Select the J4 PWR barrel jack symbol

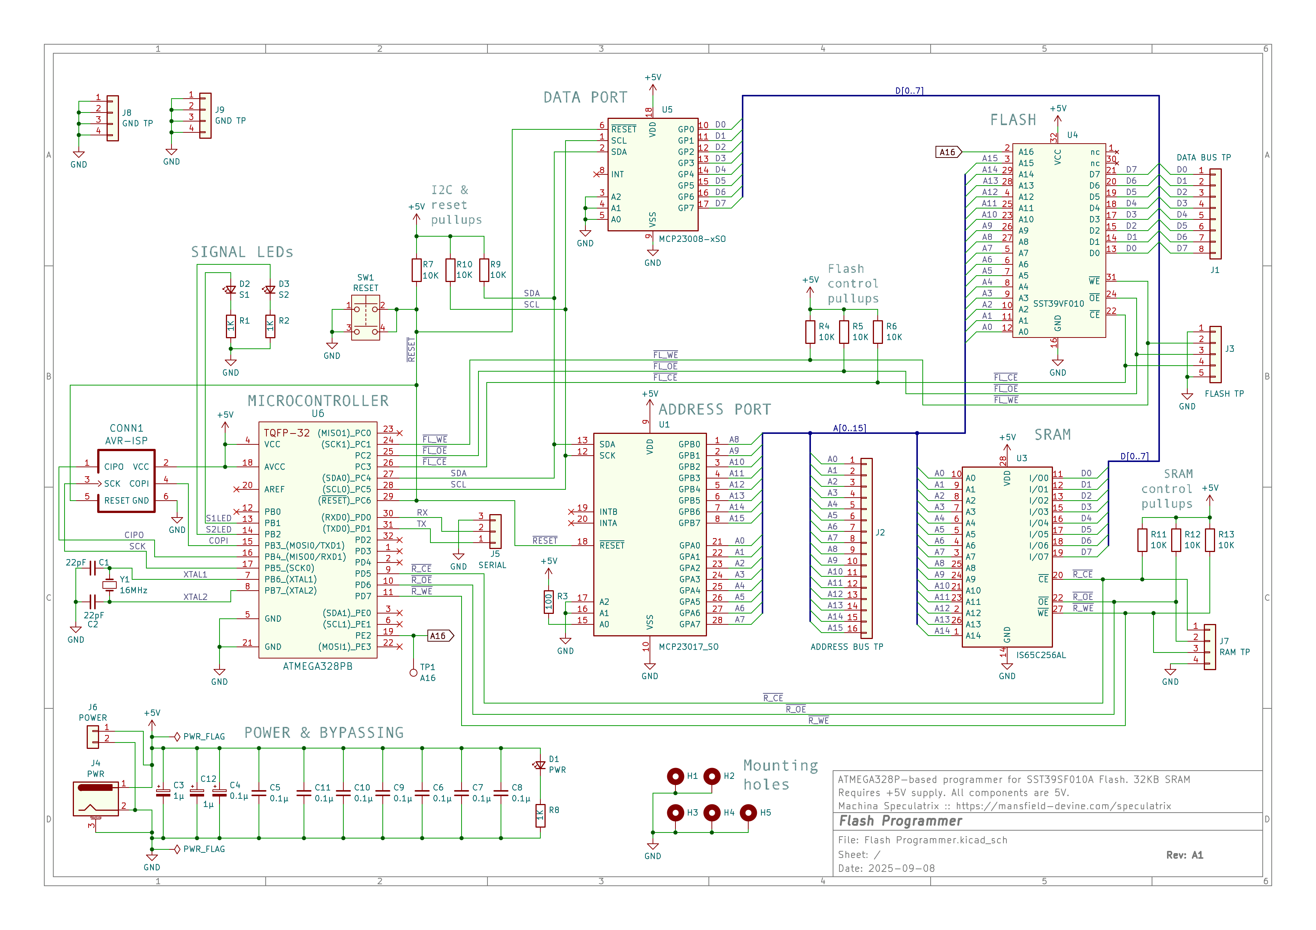pos(96,799)
